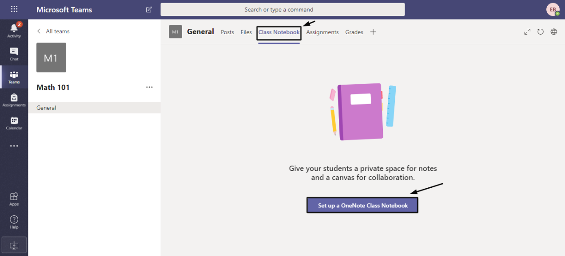Switch to the Files tab
Screen dimensions: 565x256
pyautogui.click(x=246, y=32)
